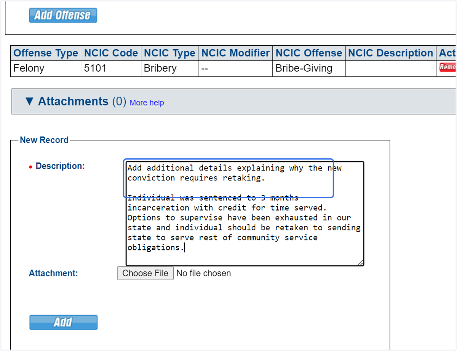
Task: Click the New Record legend
Action: point(44,140)
